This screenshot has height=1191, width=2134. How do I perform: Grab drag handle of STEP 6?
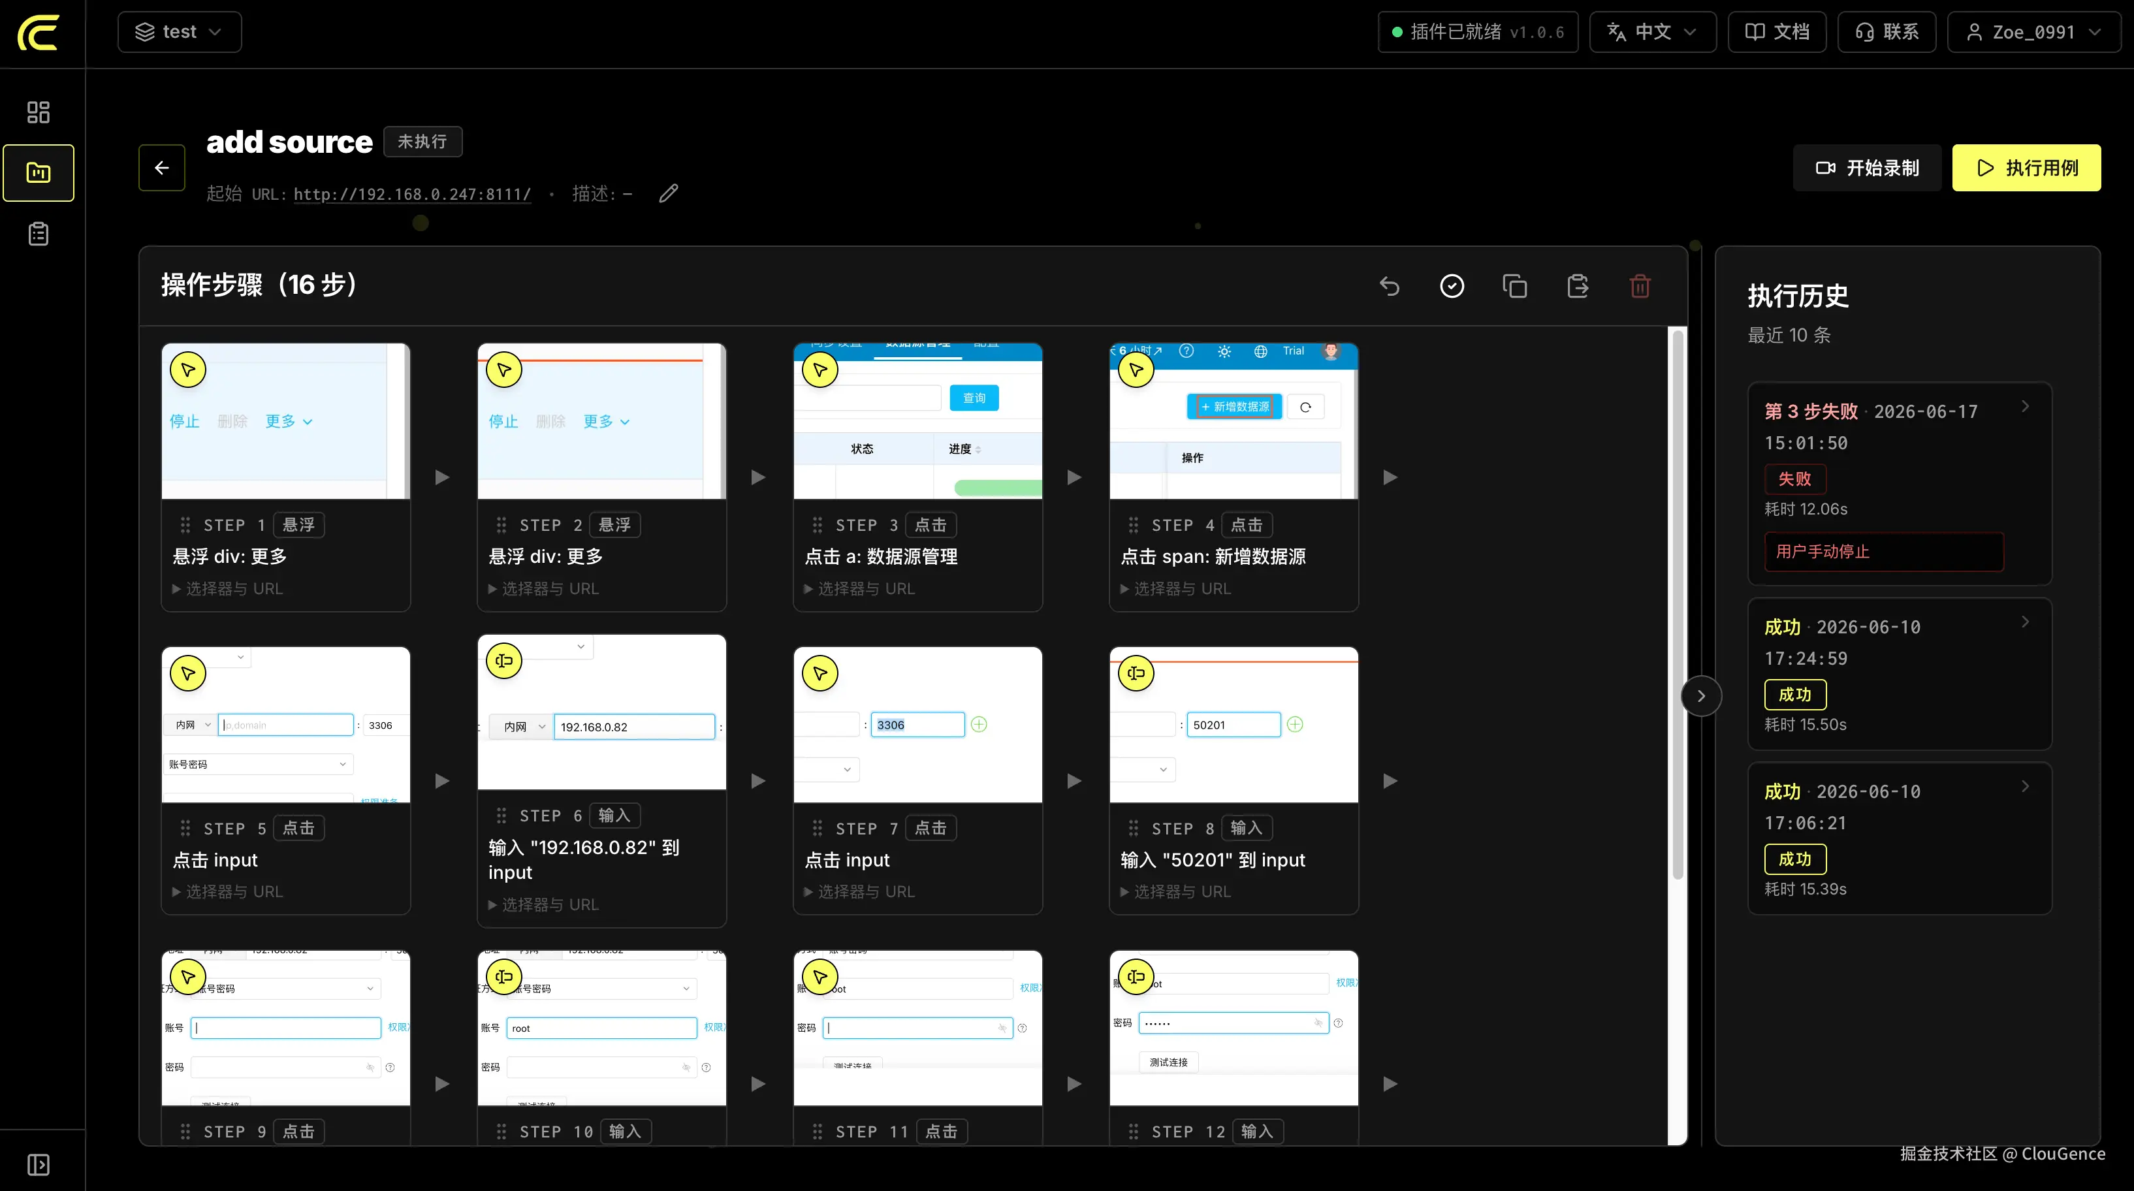click(x=502, y=816)
